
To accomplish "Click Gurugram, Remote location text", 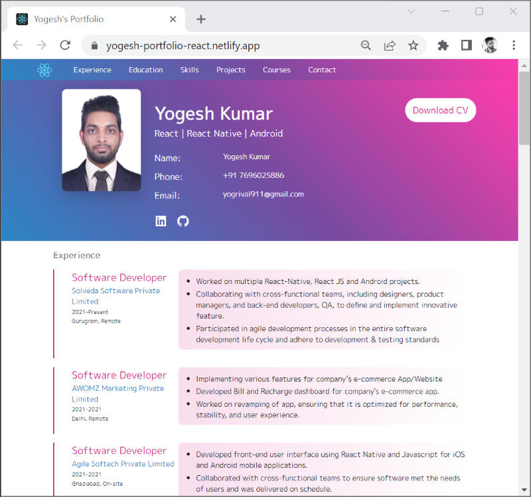I will click(x=96, y=321).
